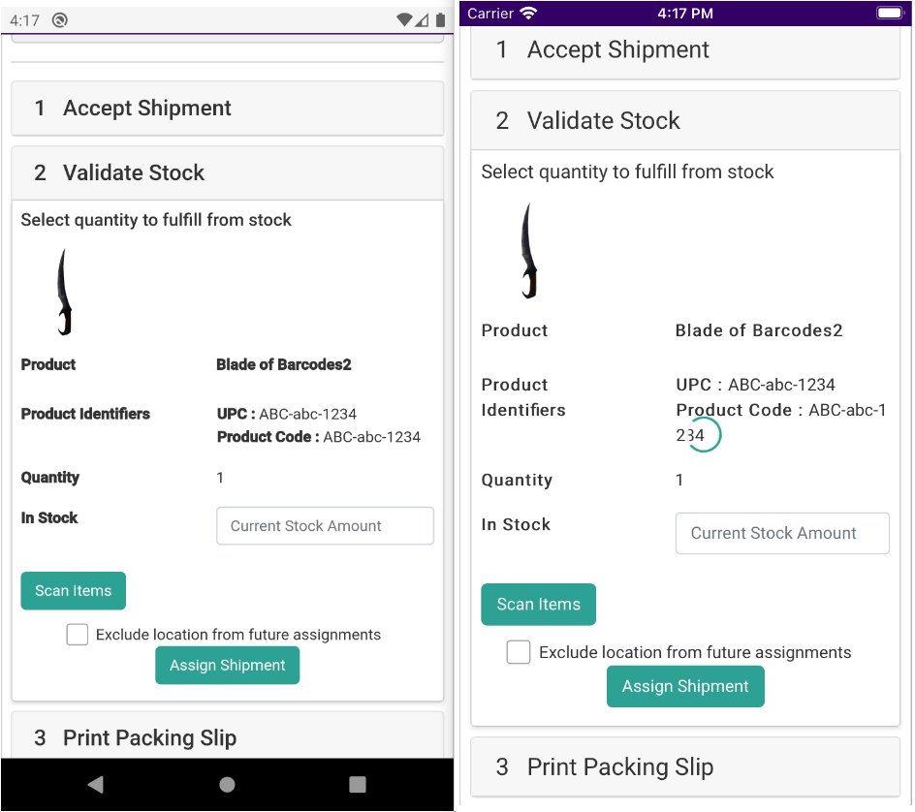915x812 pixels.
Task: Check Exclude location box on Android screen
Action: click(78, 635)
